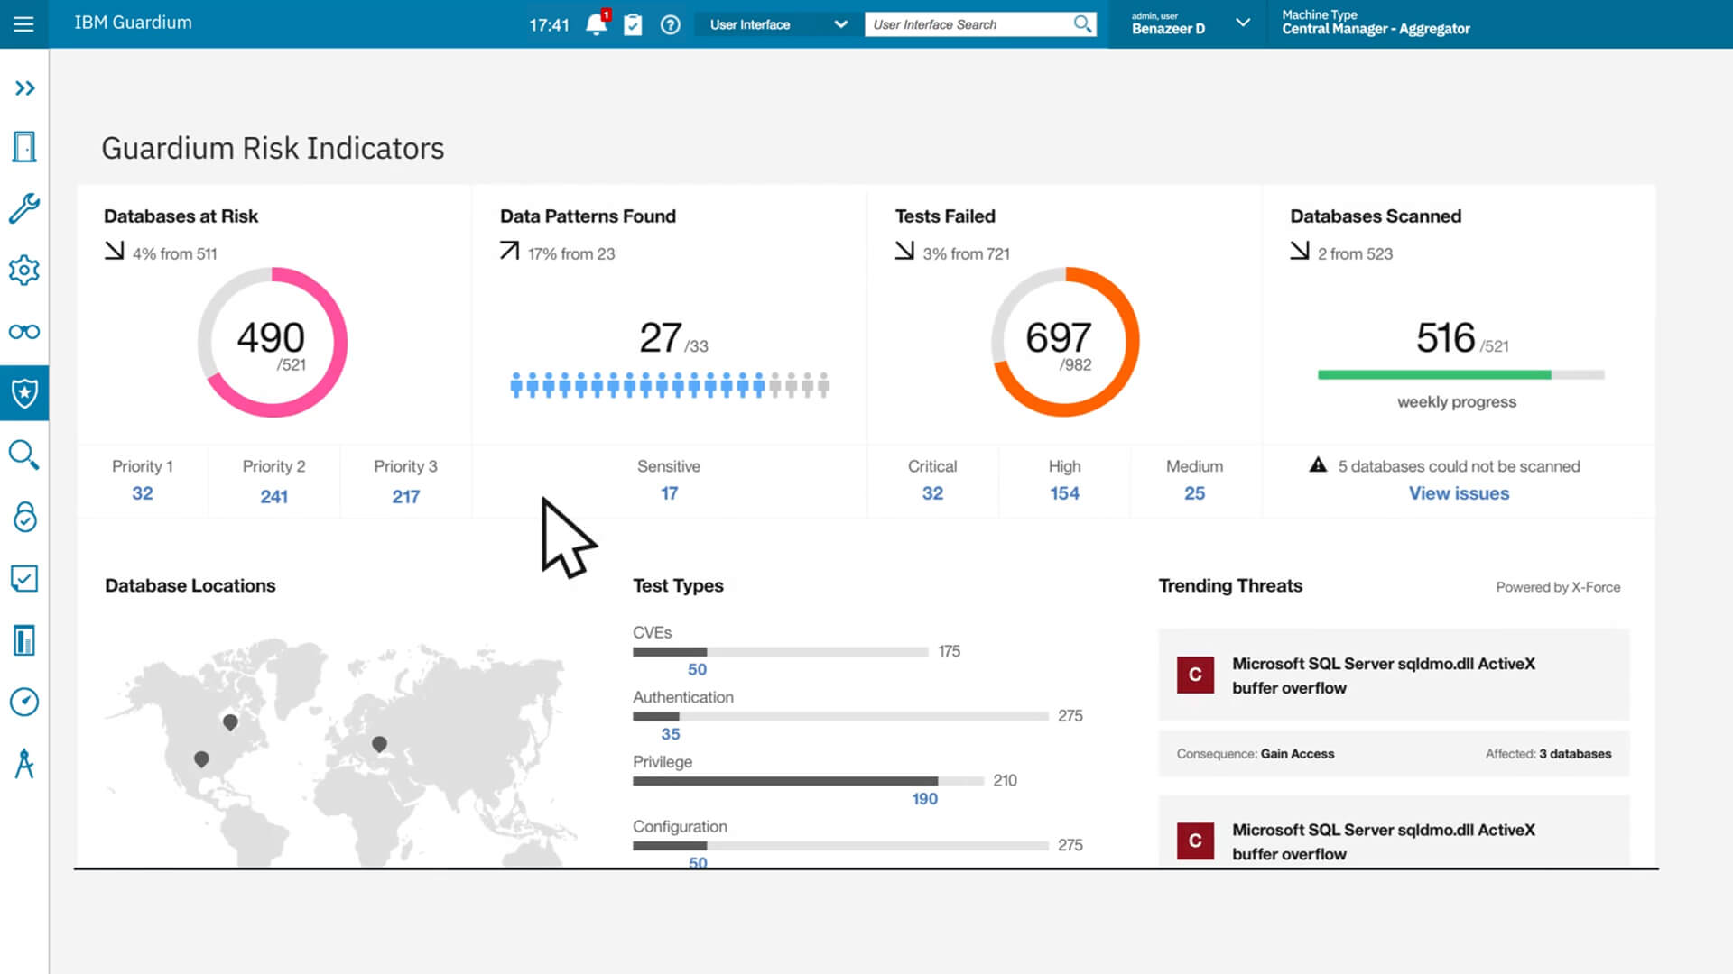Screen dimensions: 1733x974
Task: Open Priority 3 count 217
Action: coord(406,496)
